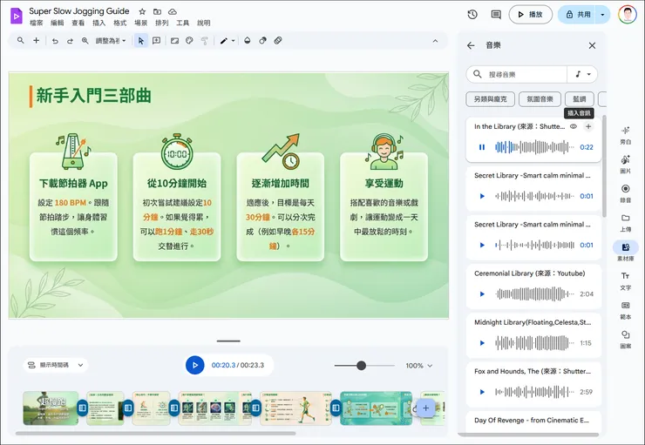Select the runner scene thumbnail in timeline
Screen dimensions: 645x445
click(x=295, y=408)
